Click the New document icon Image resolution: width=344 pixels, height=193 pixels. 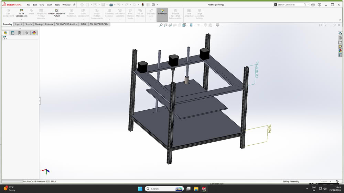pos(87,4)
